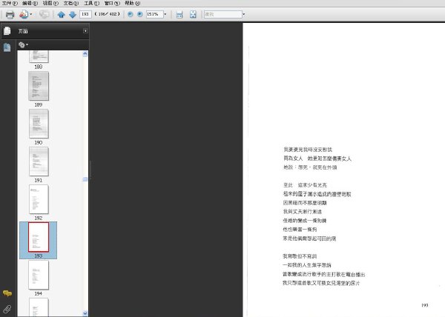Select page thumbnail 188
Screen dimensions: 445x317
[x=39, y=56]
